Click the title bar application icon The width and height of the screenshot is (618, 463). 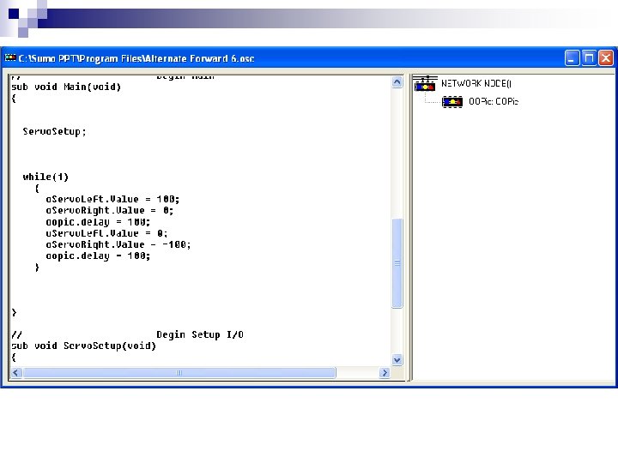[x=10, y=58]
